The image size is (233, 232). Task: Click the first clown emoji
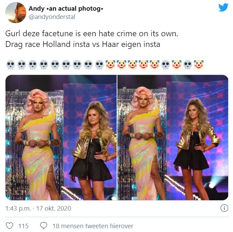pos(110,65)
